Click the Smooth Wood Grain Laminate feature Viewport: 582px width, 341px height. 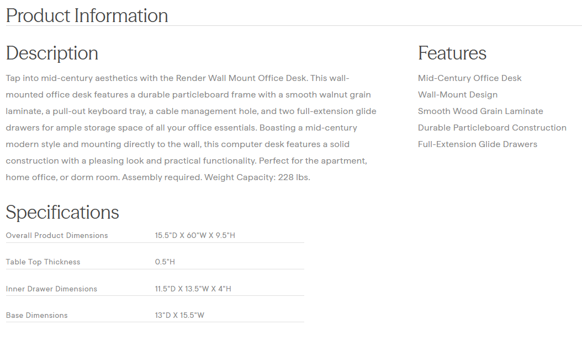click(x=480, y=111)
